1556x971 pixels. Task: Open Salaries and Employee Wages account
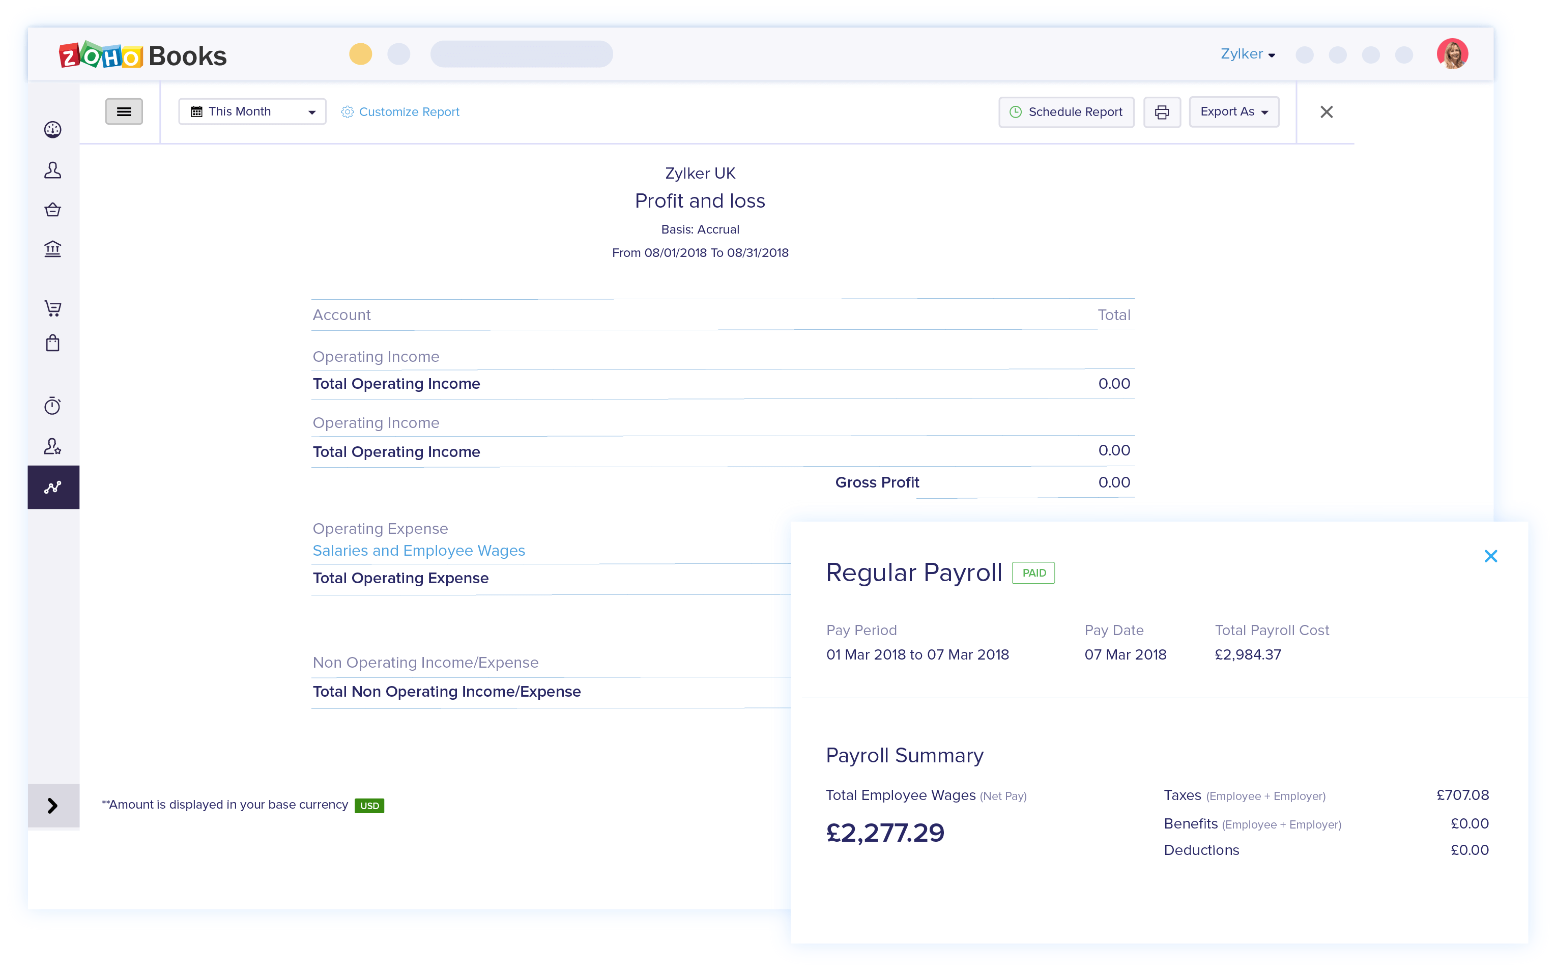point(419,550)
